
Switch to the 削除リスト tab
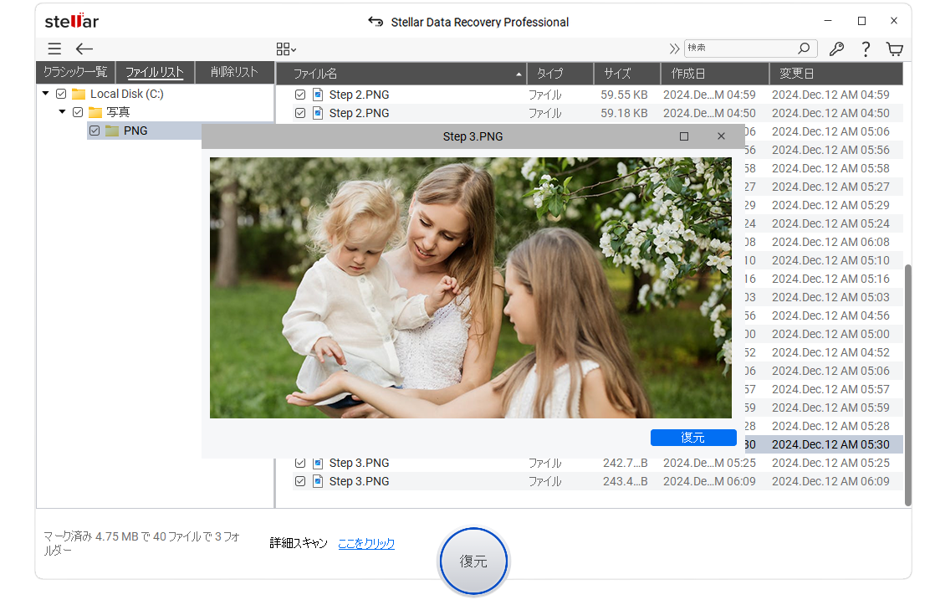point(234,72)
